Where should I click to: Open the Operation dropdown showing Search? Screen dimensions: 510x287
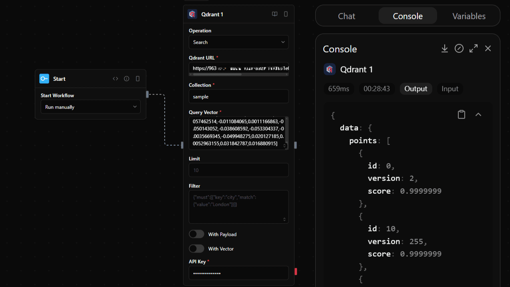(x=238, y=42)
